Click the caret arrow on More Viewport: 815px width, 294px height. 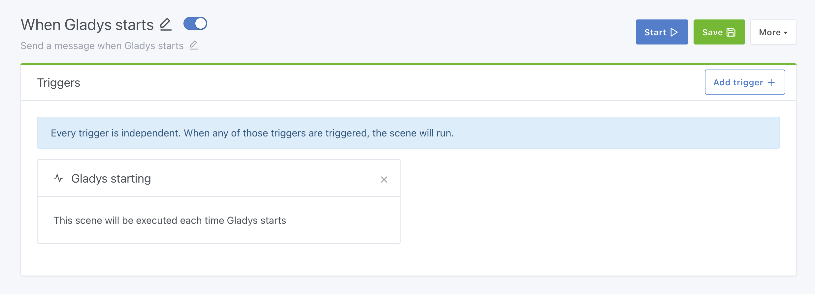tap(786, 33)
